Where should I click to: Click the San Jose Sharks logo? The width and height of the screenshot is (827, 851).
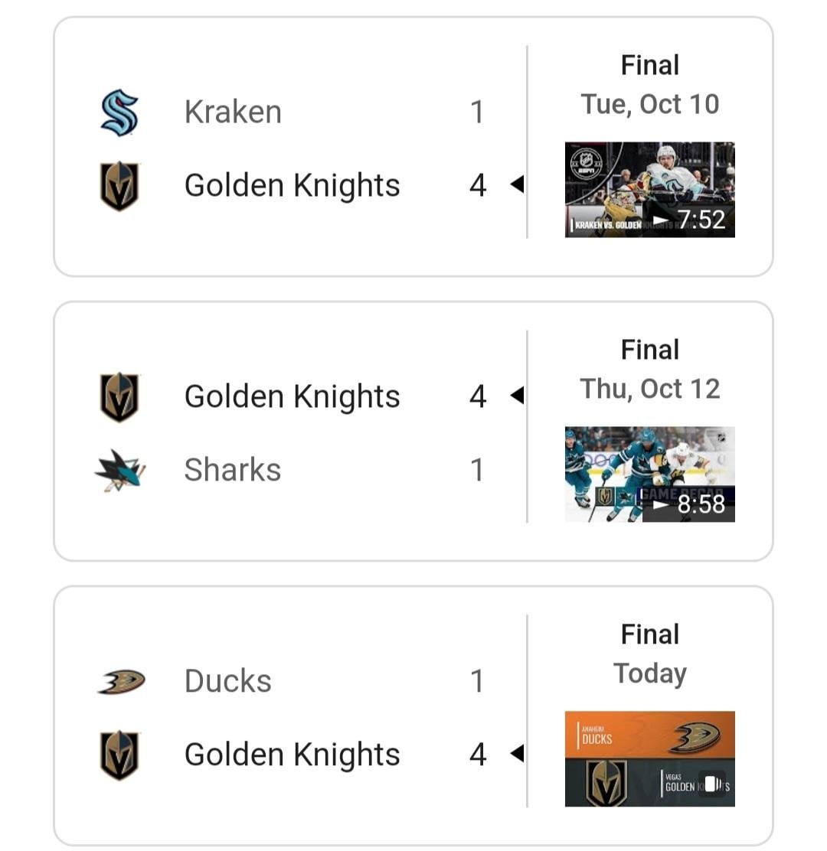click(x=120, y=470)
